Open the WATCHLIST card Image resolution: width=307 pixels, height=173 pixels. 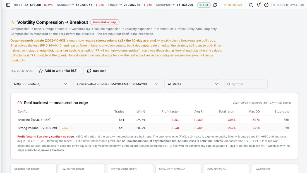click(275, 169)
